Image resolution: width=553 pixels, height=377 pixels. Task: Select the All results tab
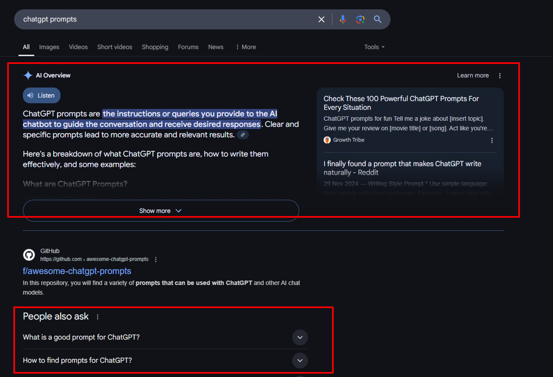[26, 47]
